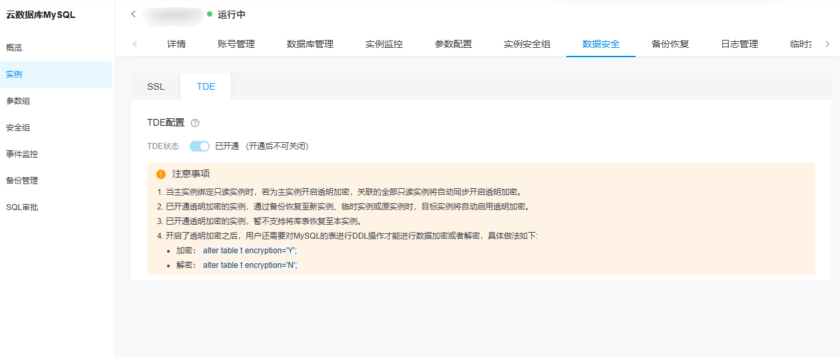This screenshot has height=357, width=840.
Task: Select the 数据安全 tab
Action: [x=601, y=44]
